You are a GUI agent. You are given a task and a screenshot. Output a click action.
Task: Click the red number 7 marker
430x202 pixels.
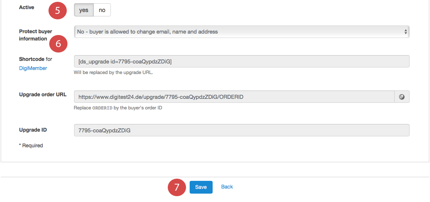click(x=177, y=187)
